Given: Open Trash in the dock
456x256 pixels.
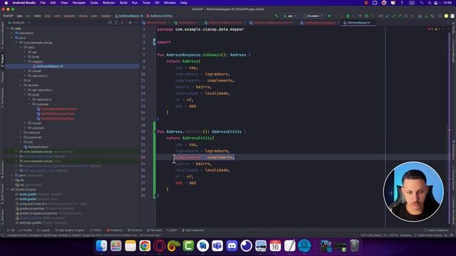Looking at the screenshot, I should [355, 246].
